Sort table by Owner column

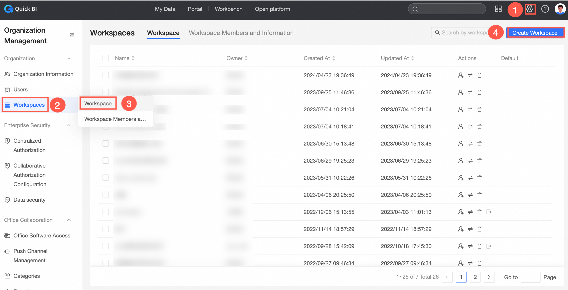click(x=246, y=58)
